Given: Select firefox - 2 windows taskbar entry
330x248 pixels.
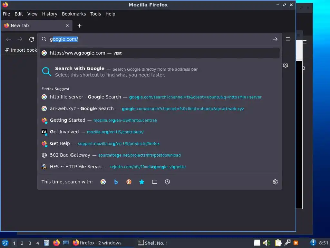Looking at the screenshot, I should point(103,243).
